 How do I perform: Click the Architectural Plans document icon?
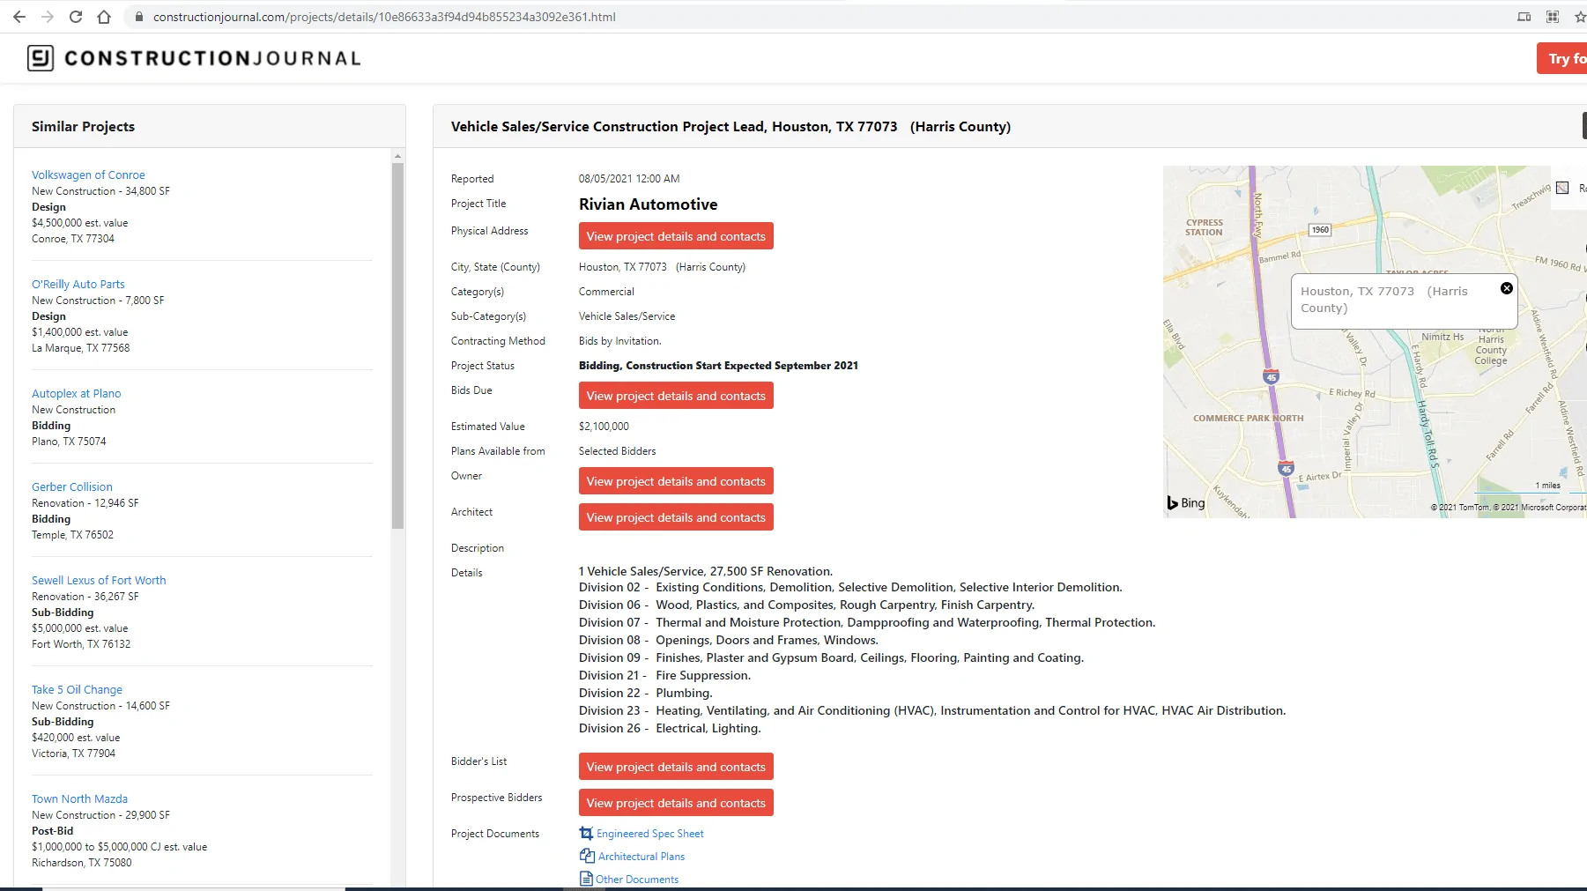587,856
